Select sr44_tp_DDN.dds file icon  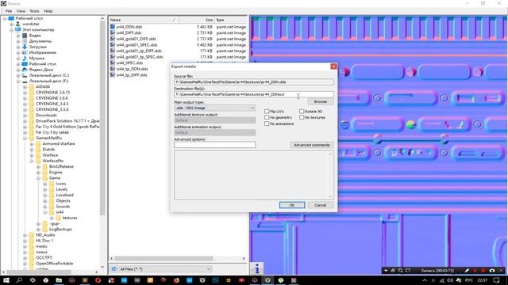(113, 69)
